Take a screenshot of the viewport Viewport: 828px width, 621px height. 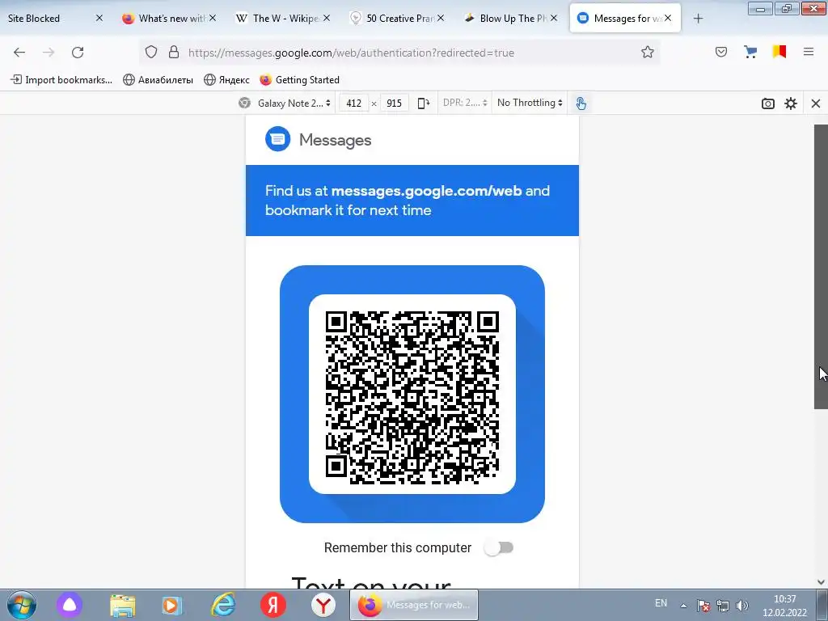[768, 103]
